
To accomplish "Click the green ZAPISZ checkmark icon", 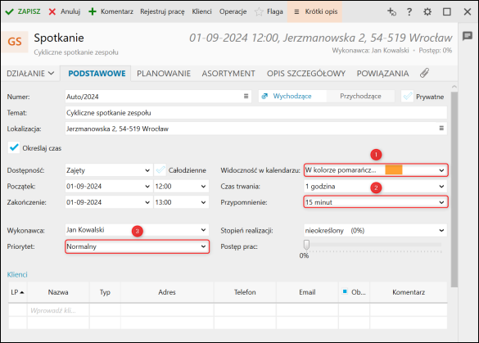I will pyautogui.click(x=10, y=11).
